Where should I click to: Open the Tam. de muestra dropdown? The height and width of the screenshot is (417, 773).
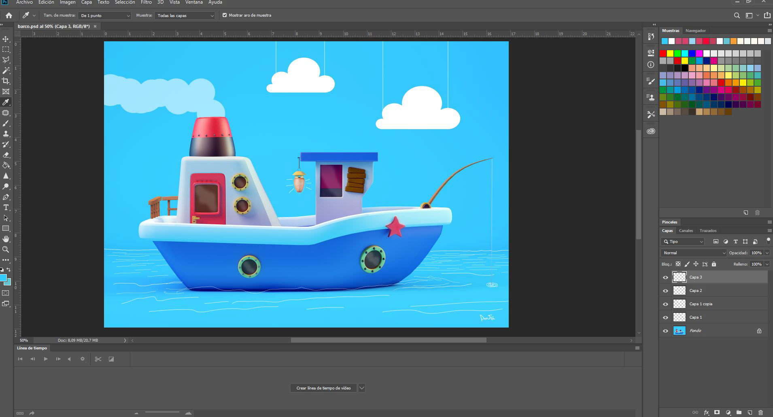(x=105, y=15)
